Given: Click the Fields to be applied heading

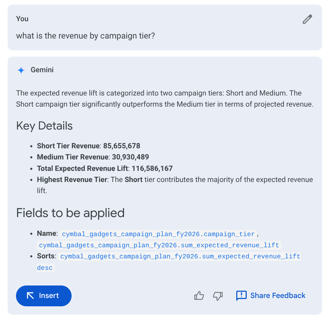Looking at the screenshot, I should 70,213.
